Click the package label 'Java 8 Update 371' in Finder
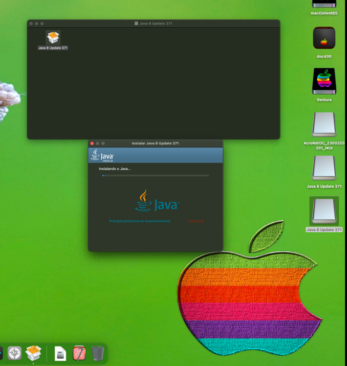 coord(53,48)
